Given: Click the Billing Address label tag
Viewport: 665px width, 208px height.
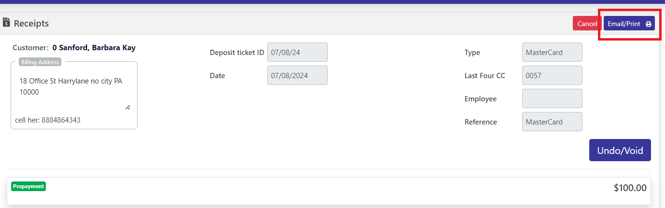Looking at the screenshot, I should tap(40, 62).
